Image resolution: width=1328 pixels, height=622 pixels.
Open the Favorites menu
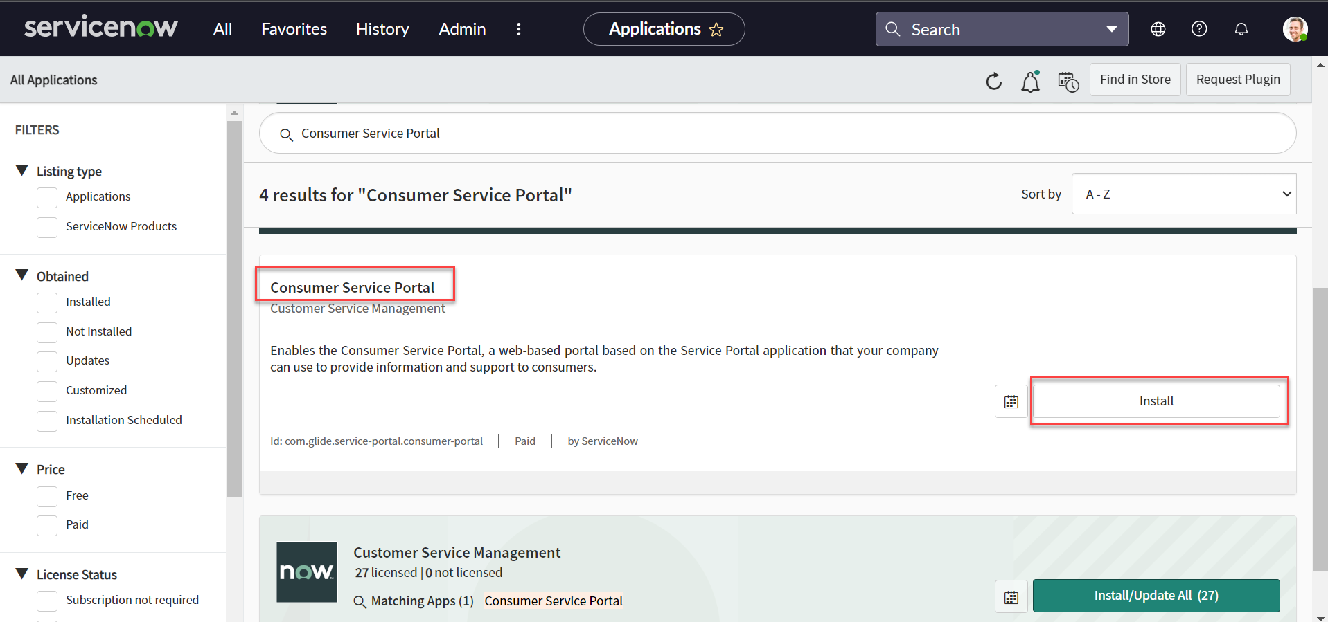294,29
